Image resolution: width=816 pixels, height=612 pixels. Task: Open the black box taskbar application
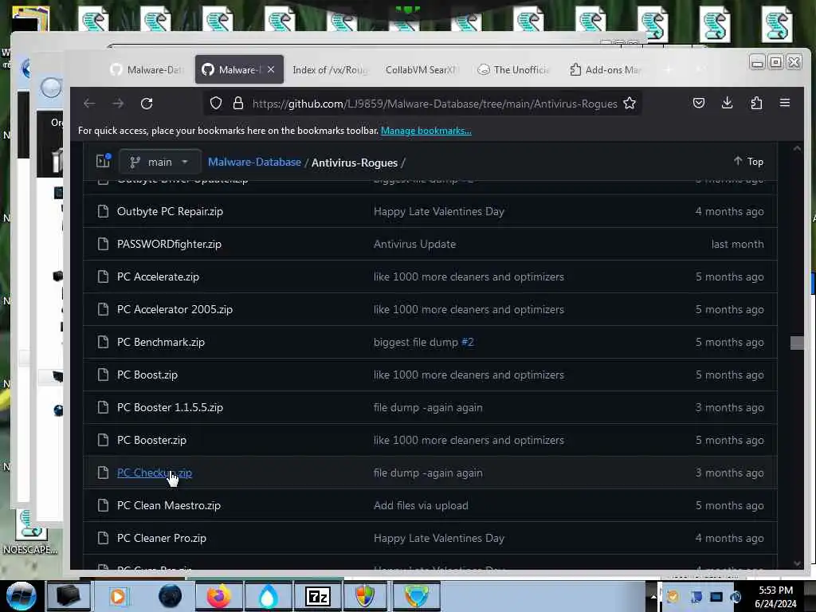(x=69, y=596)
